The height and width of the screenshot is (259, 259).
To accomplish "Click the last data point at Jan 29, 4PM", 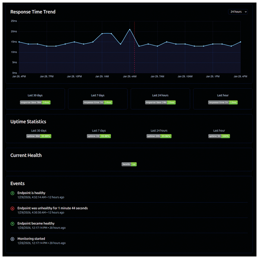I will pos(240,42).
